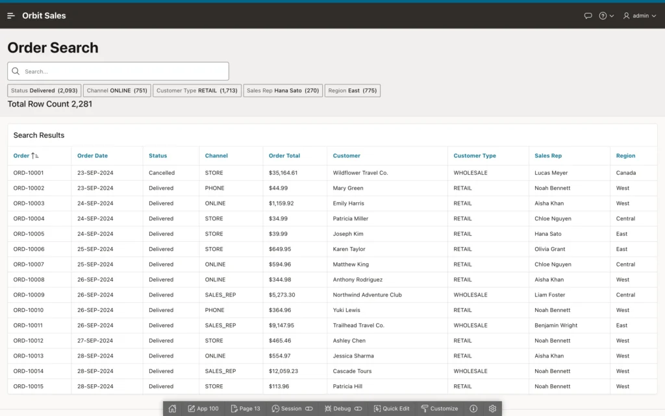665x416 pixels.
Task: Click order ORD-10014 cell
Action: click(x=29, y=371)
